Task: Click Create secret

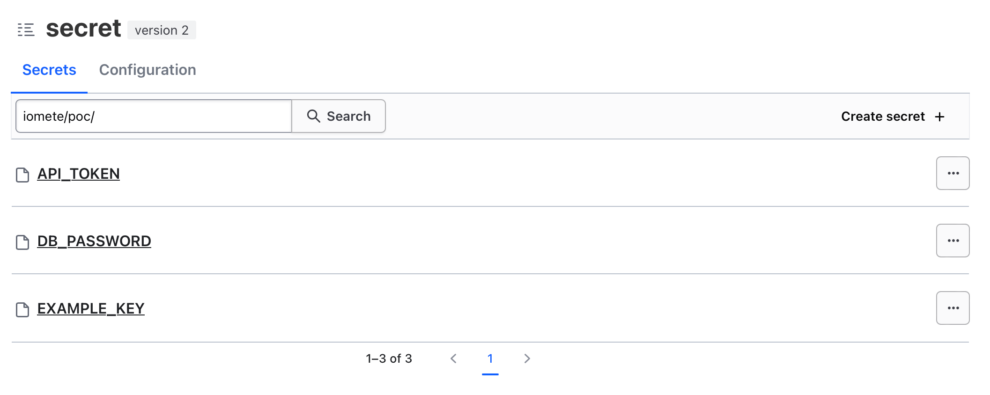Action: (893, 117)
